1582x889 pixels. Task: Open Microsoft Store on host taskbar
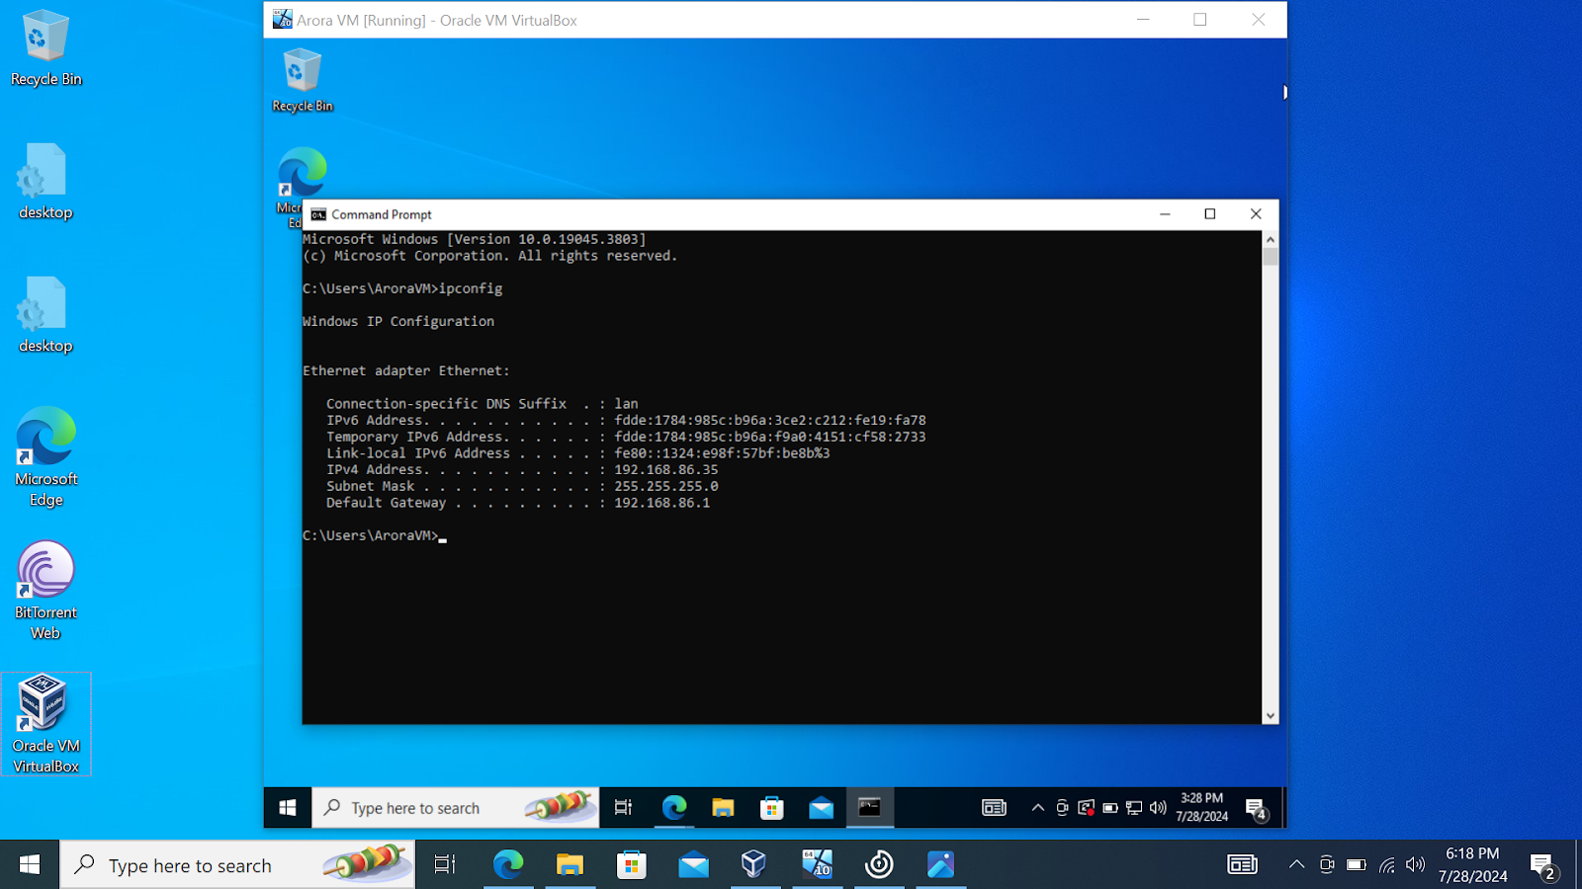click(x=631, y=865)
